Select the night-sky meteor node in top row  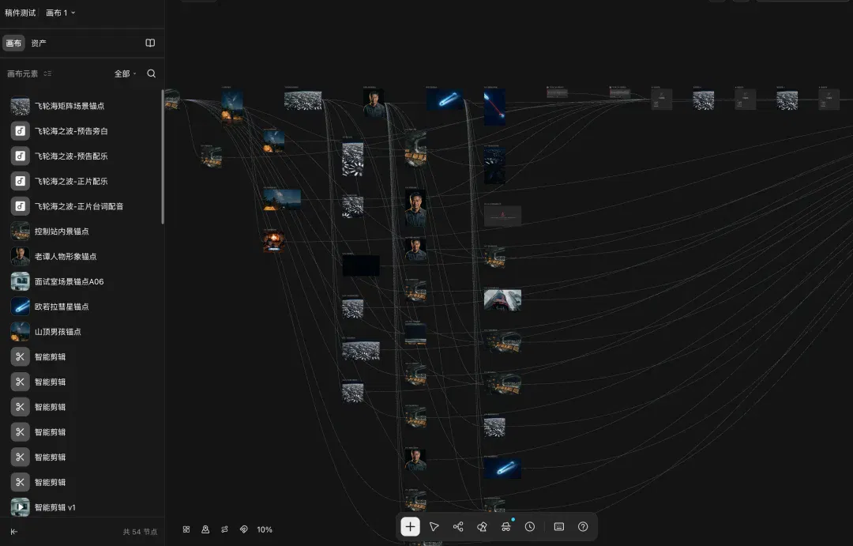232,107
